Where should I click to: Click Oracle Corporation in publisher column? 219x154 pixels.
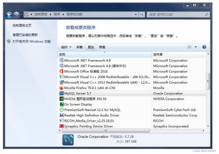[168, 93]
